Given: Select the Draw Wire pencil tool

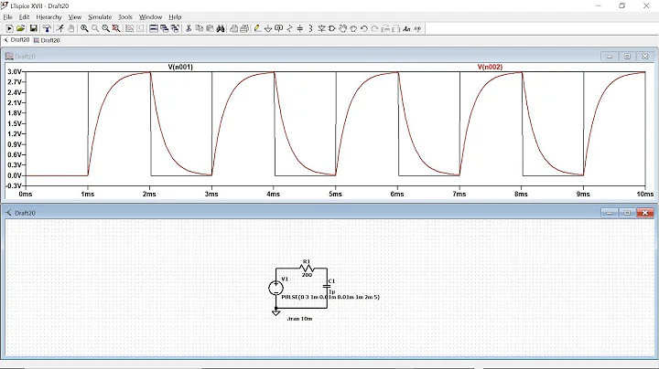Looking at the screenshot, I should tap(257, 28).
